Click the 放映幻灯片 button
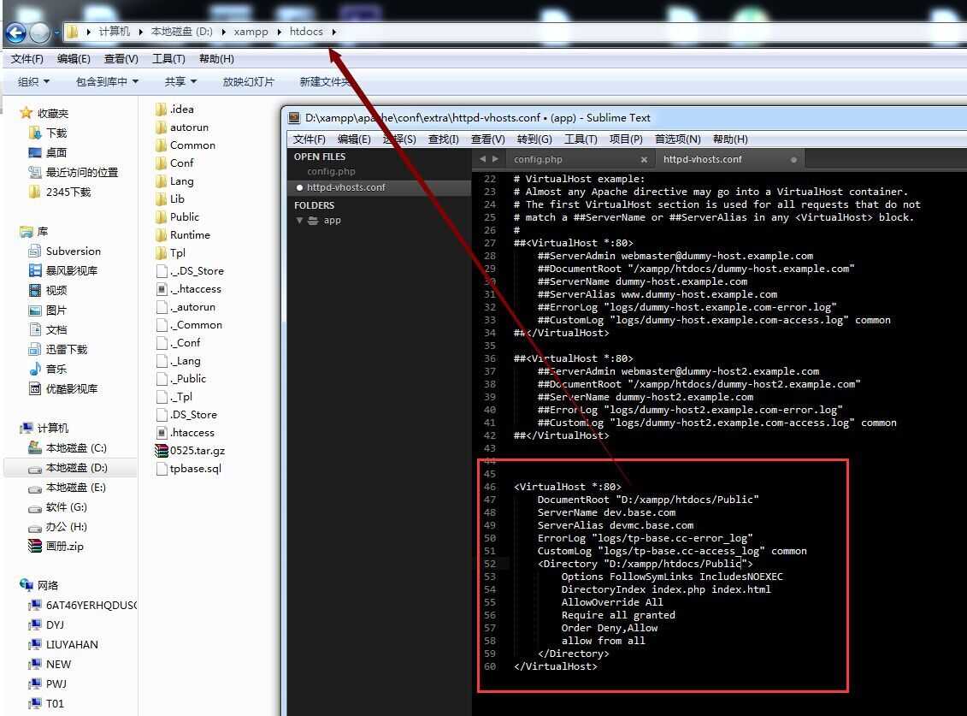 pyautogui.click(x=249, y=82)
